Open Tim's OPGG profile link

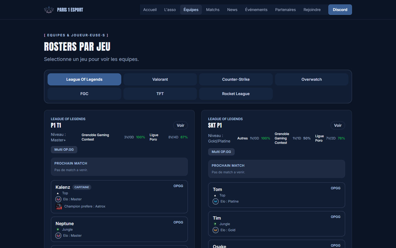(x=335, y=217)
